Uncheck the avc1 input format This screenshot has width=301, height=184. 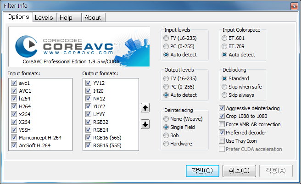14,83
